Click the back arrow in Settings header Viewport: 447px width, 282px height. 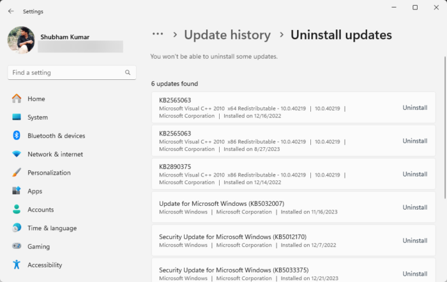click(11, 12)
